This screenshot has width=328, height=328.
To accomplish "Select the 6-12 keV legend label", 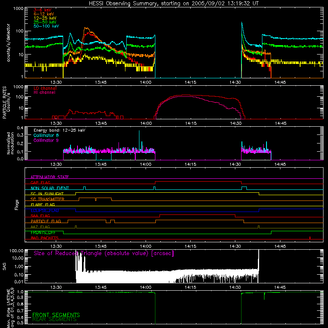I will point(44,14).
